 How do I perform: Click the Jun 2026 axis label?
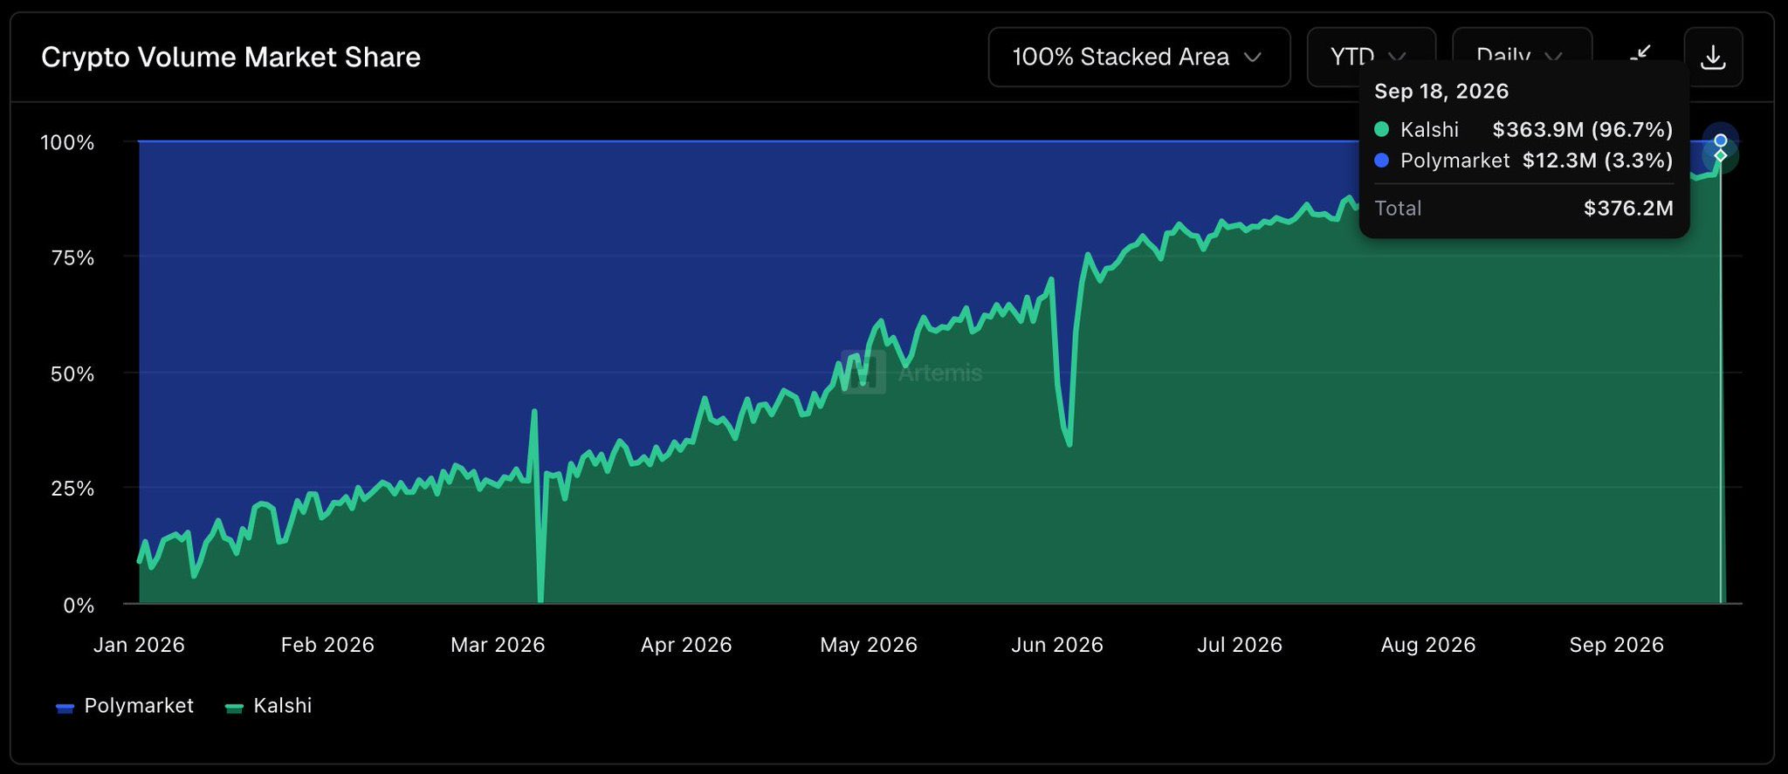coord(1057,645)
